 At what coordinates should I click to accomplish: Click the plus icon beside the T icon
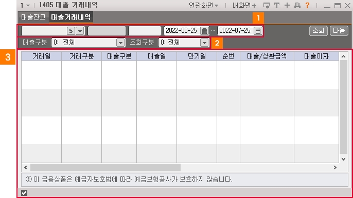point(287,6)
